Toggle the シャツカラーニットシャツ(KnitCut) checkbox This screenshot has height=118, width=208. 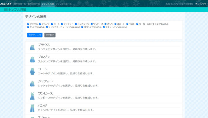(47, 27)
